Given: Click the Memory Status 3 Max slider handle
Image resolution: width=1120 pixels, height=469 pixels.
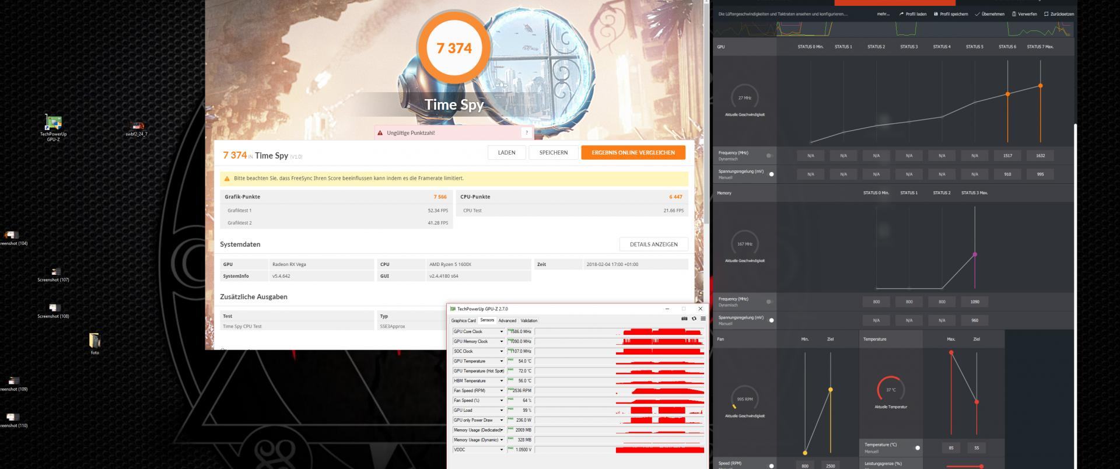Looking at the screenshot, I should tap(975, 254).
